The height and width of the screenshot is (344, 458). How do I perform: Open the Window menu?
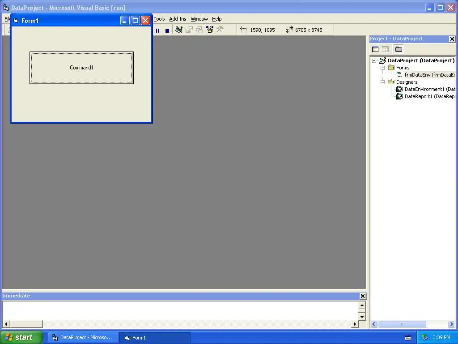tap(199, 19)
